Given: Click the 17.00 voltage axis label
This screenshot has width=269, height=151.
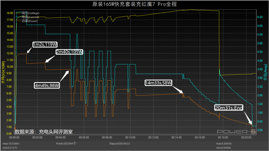Looking at the screenshot, I should click(x=10, y=20).
